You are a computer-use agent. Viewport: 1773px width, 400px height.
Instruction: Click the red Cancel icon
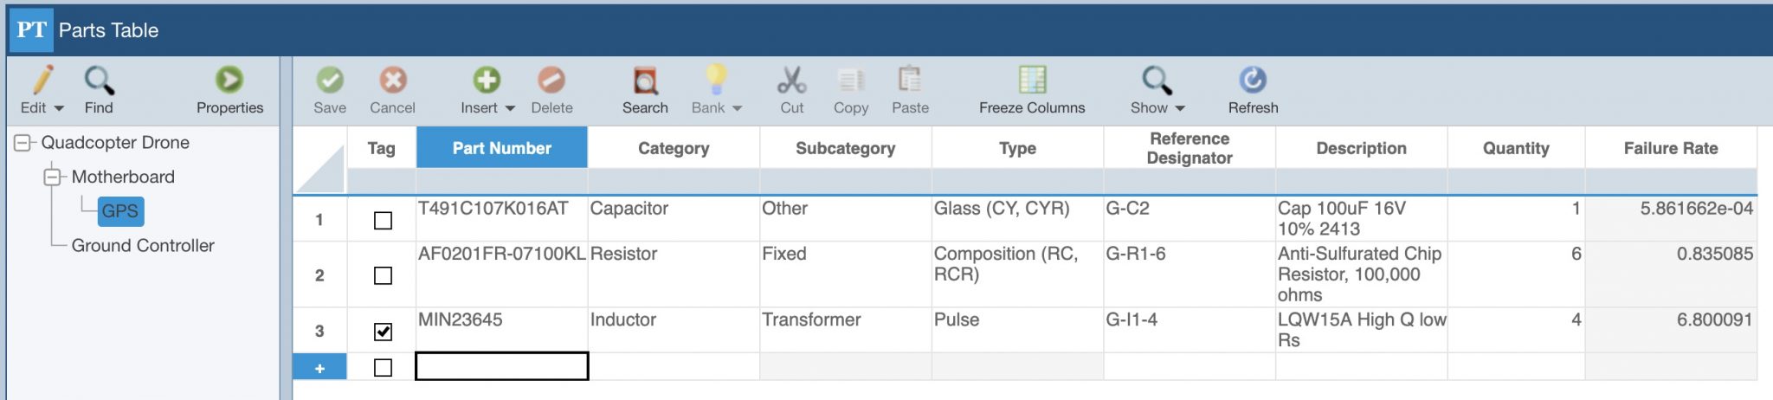[x=392, y=80]
